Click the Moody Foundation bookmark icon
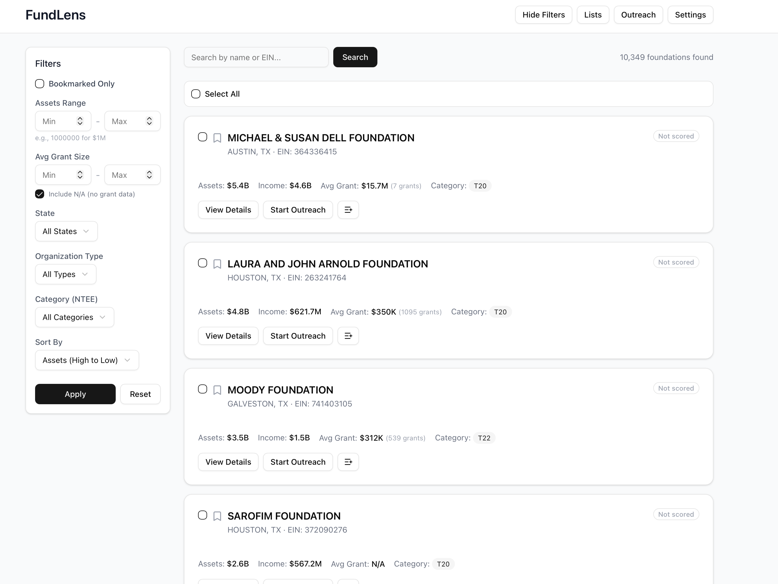The width and height of the screenshot is (778, 584). pos(217,390)
